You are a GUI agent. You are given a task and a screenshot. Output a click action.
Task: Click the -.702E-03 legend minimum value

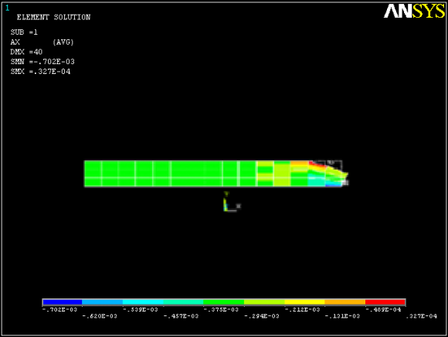59,309
